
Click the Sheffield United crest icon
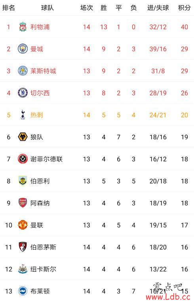point(23,159)
